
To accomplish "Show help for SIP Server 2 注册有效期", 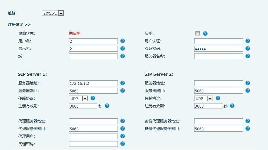I will tap(232, 106).
